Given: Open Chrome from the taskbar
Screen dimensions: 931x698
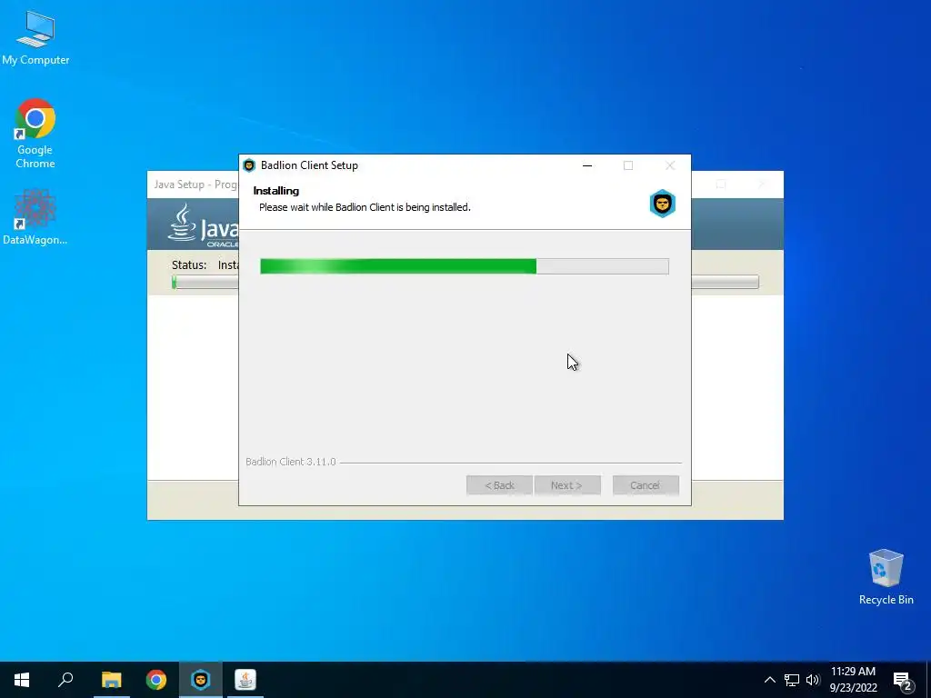Looking at the screenshot, I should point(156,680).
